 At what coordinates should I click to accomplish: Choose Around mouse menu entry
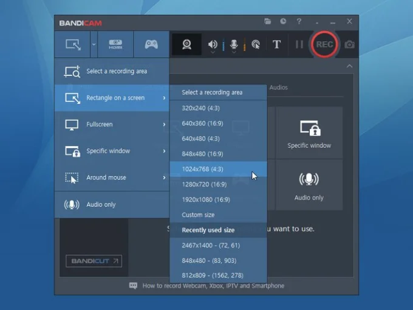click(112, 177)
